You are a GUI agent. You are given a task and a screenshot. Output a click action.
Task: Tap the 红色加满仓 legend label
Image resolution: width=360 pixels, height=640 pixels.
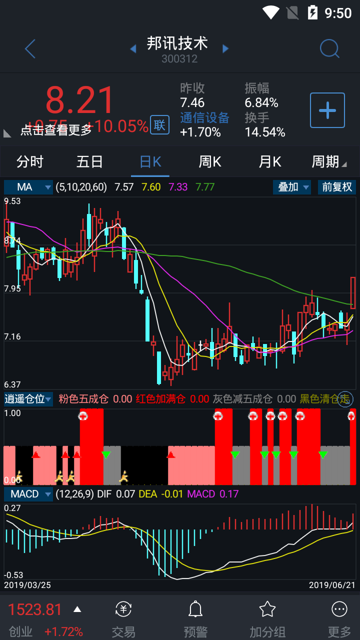(160, 399)
